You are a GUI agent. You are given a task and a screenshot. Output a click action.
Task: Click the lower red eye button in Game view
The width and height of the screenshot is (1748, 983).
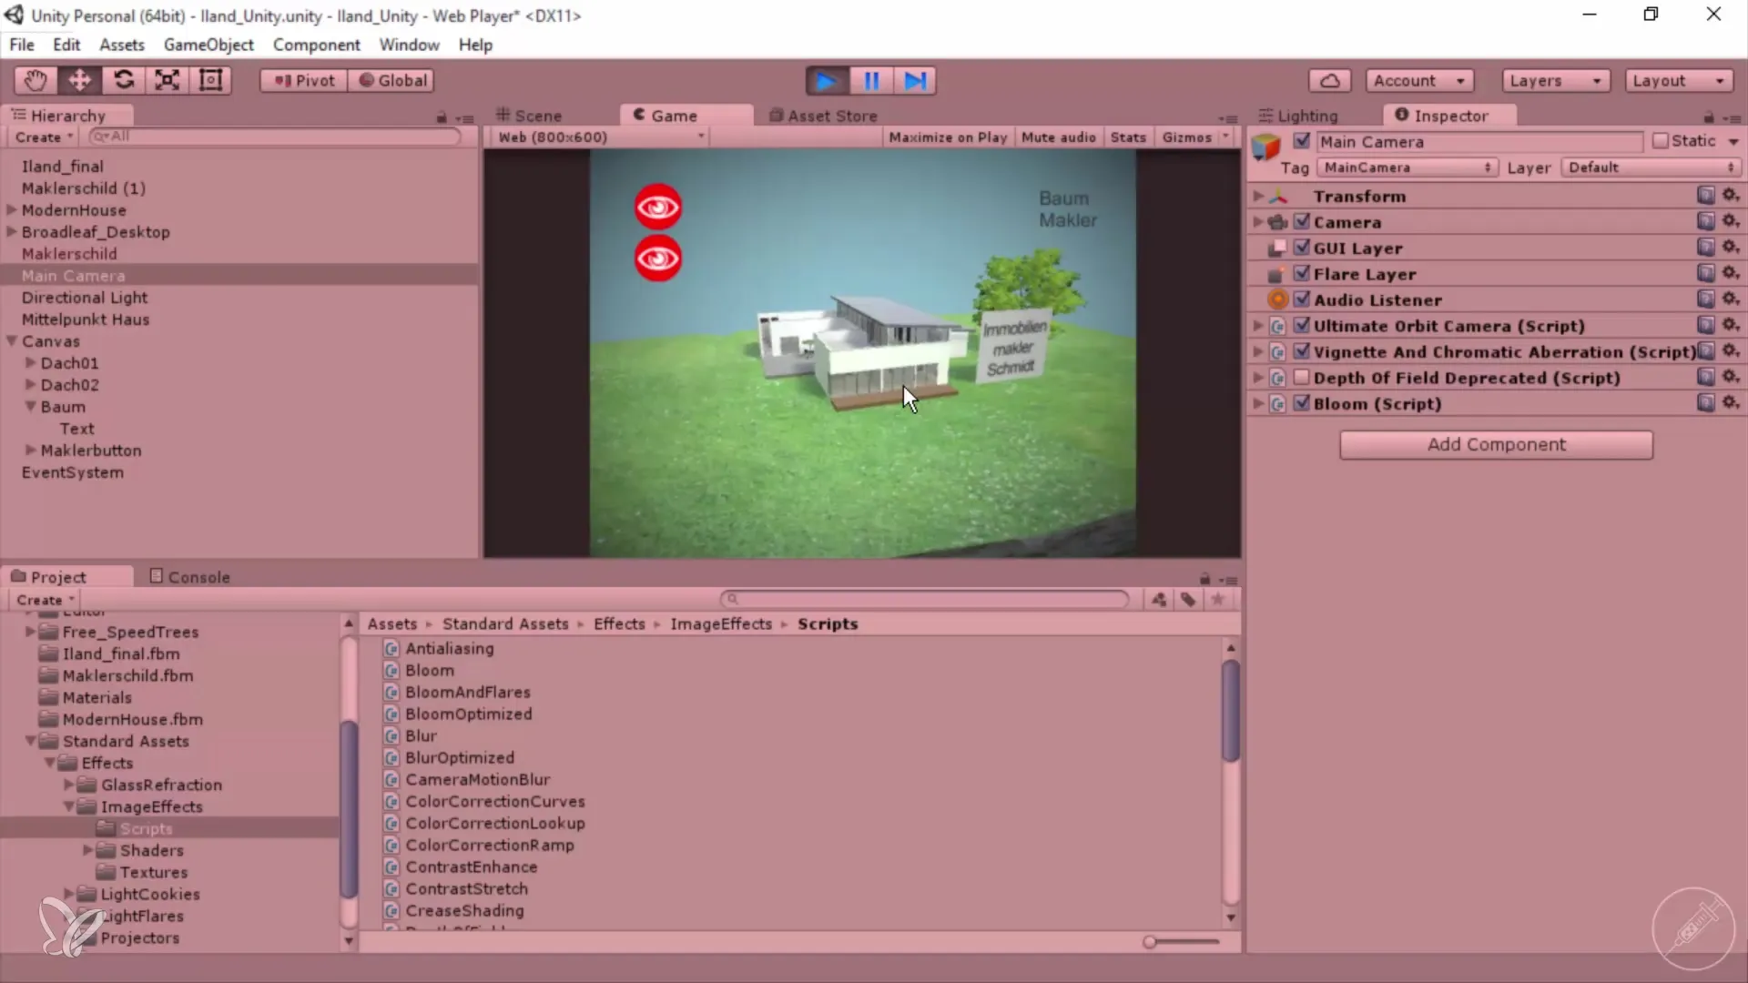tap(658, 258)
